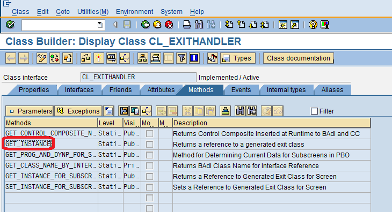Click the Class interface CL_EXITHANDLER field
This screenshot has height=212, width=392.
coord(139,77)
